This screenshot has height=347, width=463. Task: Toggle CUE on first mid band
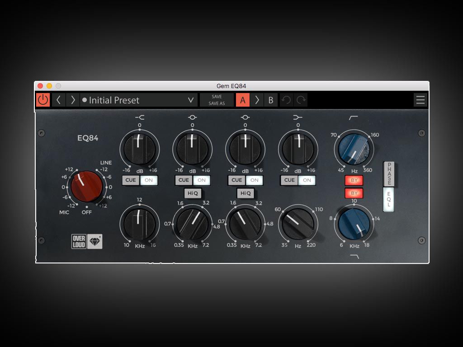[184, 180]
